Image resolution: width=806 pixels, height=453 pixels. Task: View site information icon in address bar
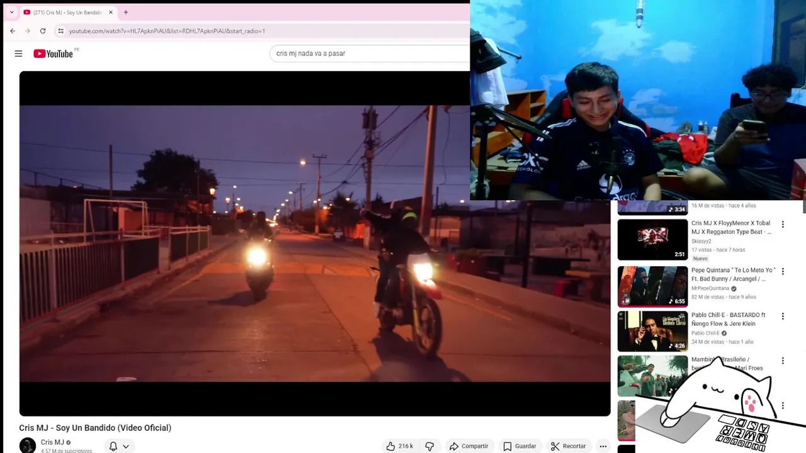pos(60,31)
